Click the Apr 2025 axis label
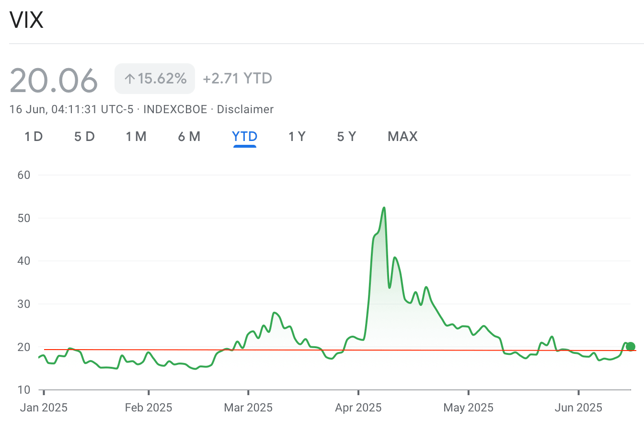Screen dimensions: 644x422 click(x=358, y=408)
